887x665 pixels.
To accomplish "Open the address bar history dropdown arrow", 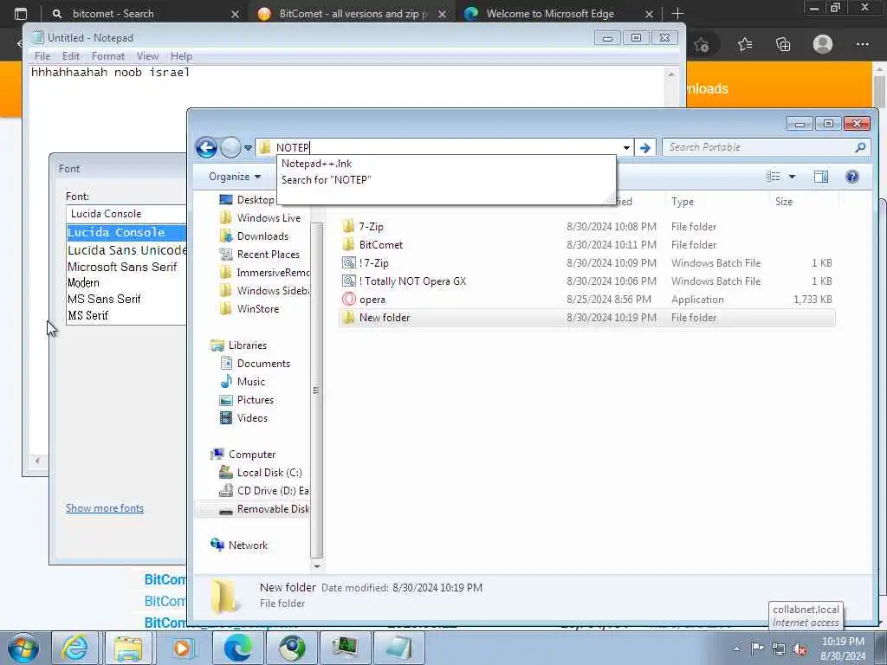I will (626, 148).
